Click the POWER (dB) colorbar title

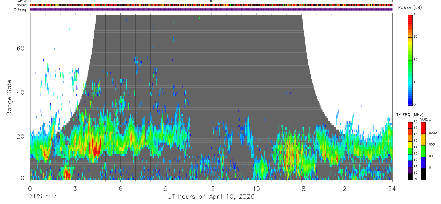(410, 8)
